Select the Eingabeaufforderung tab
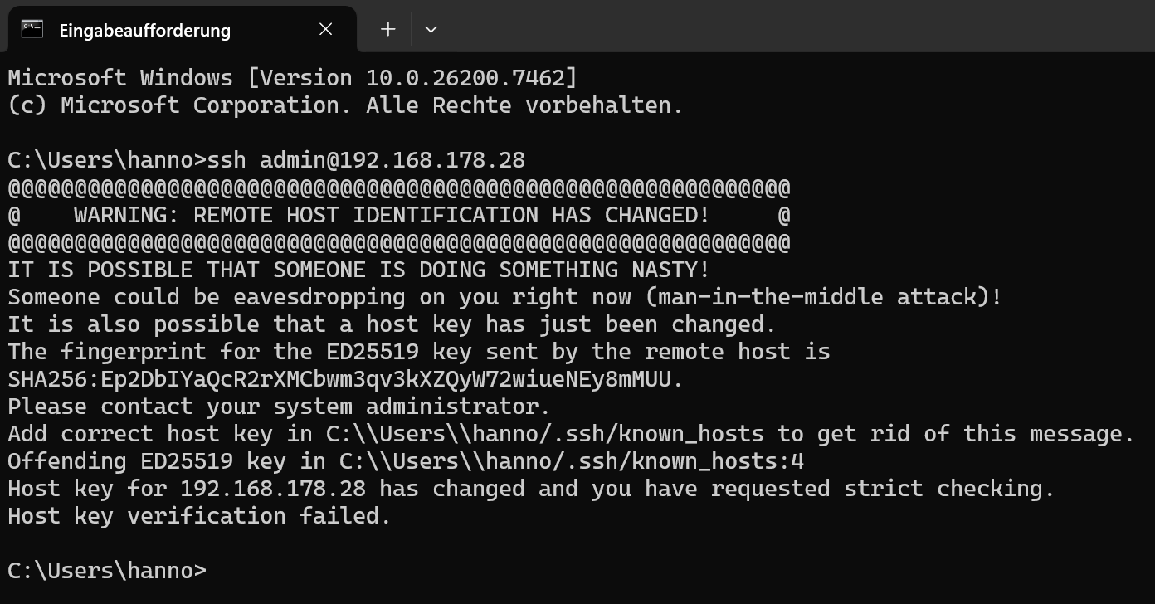 145,31
